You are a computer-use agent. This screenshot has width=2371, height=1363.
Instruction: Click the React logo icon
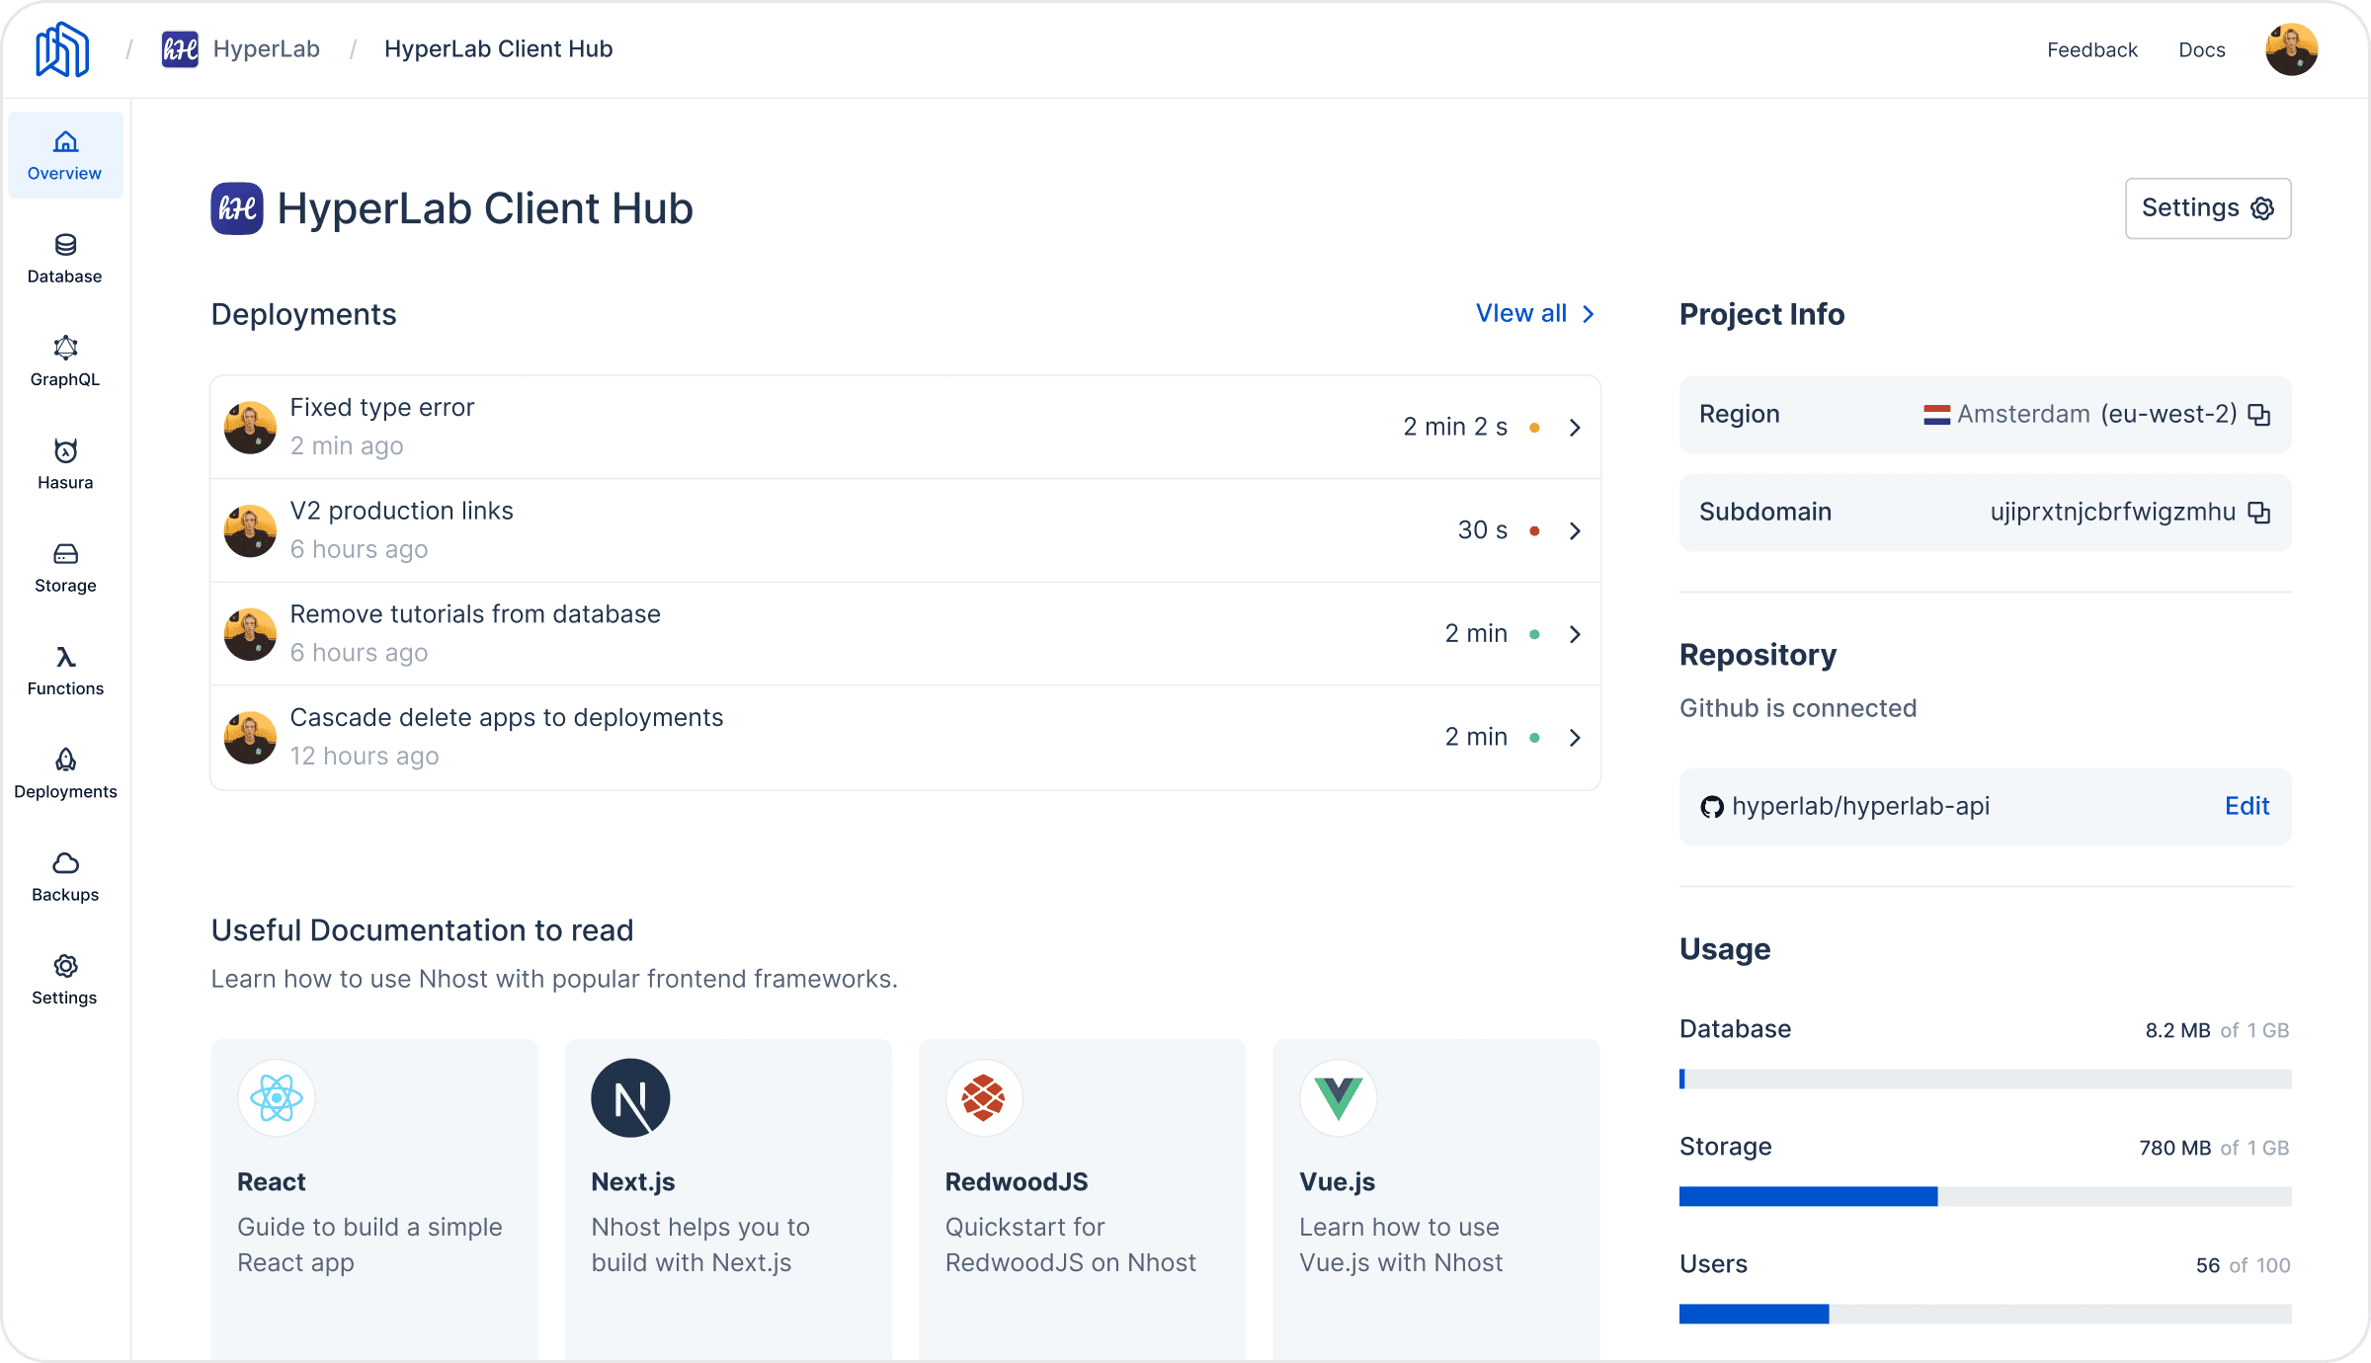pos(277,1098)
